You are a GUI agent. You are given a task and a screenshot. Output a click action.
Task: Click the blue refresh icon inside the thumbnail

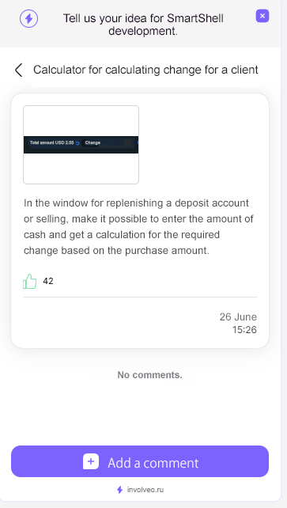77,143
